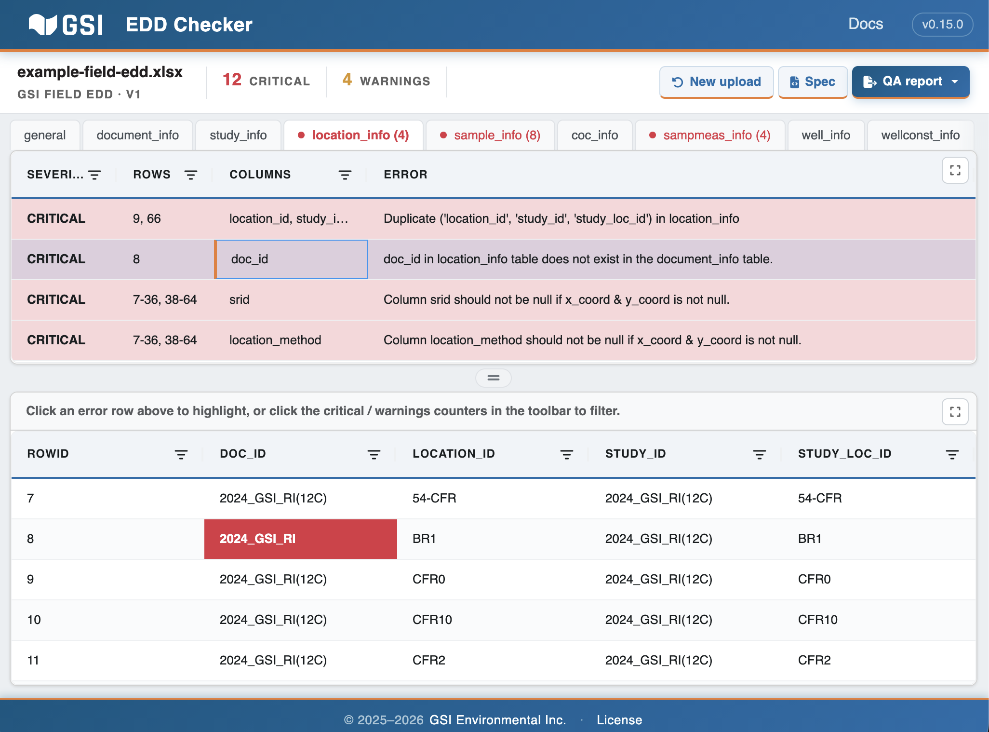This screenshot has width=989, height=732.
Task: Open the Severity column filter menu
Action: click(x=94, y=175)
